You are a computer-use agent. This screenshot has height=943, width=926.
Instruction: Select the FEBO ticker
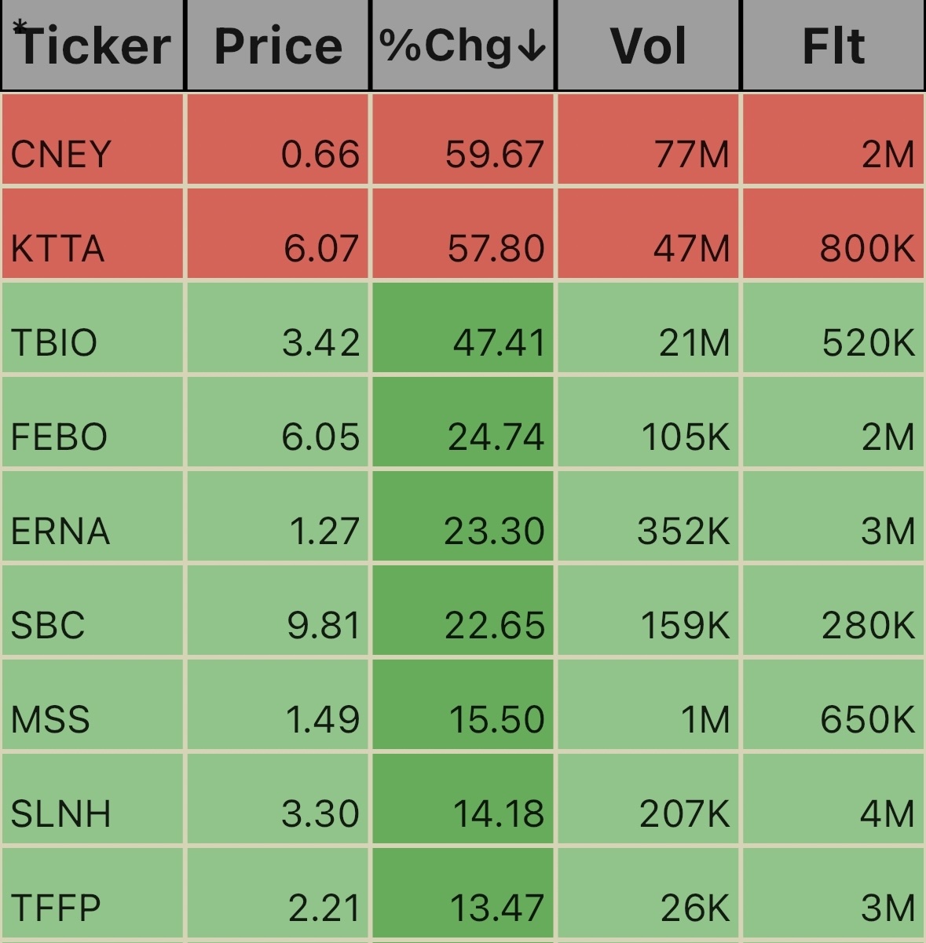[x=59, y=437]
